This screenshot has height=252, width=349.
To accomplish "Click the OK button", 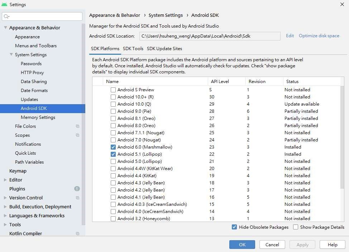I will tap(242, 244).
